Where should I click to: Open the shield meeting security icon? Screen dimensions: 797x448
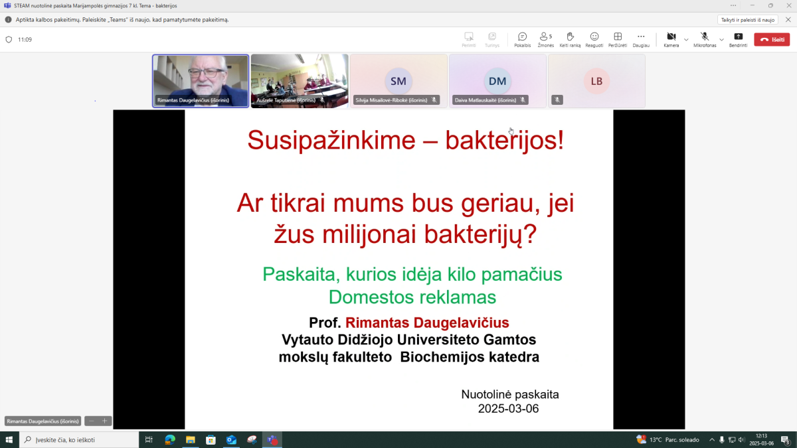point(9,40)
